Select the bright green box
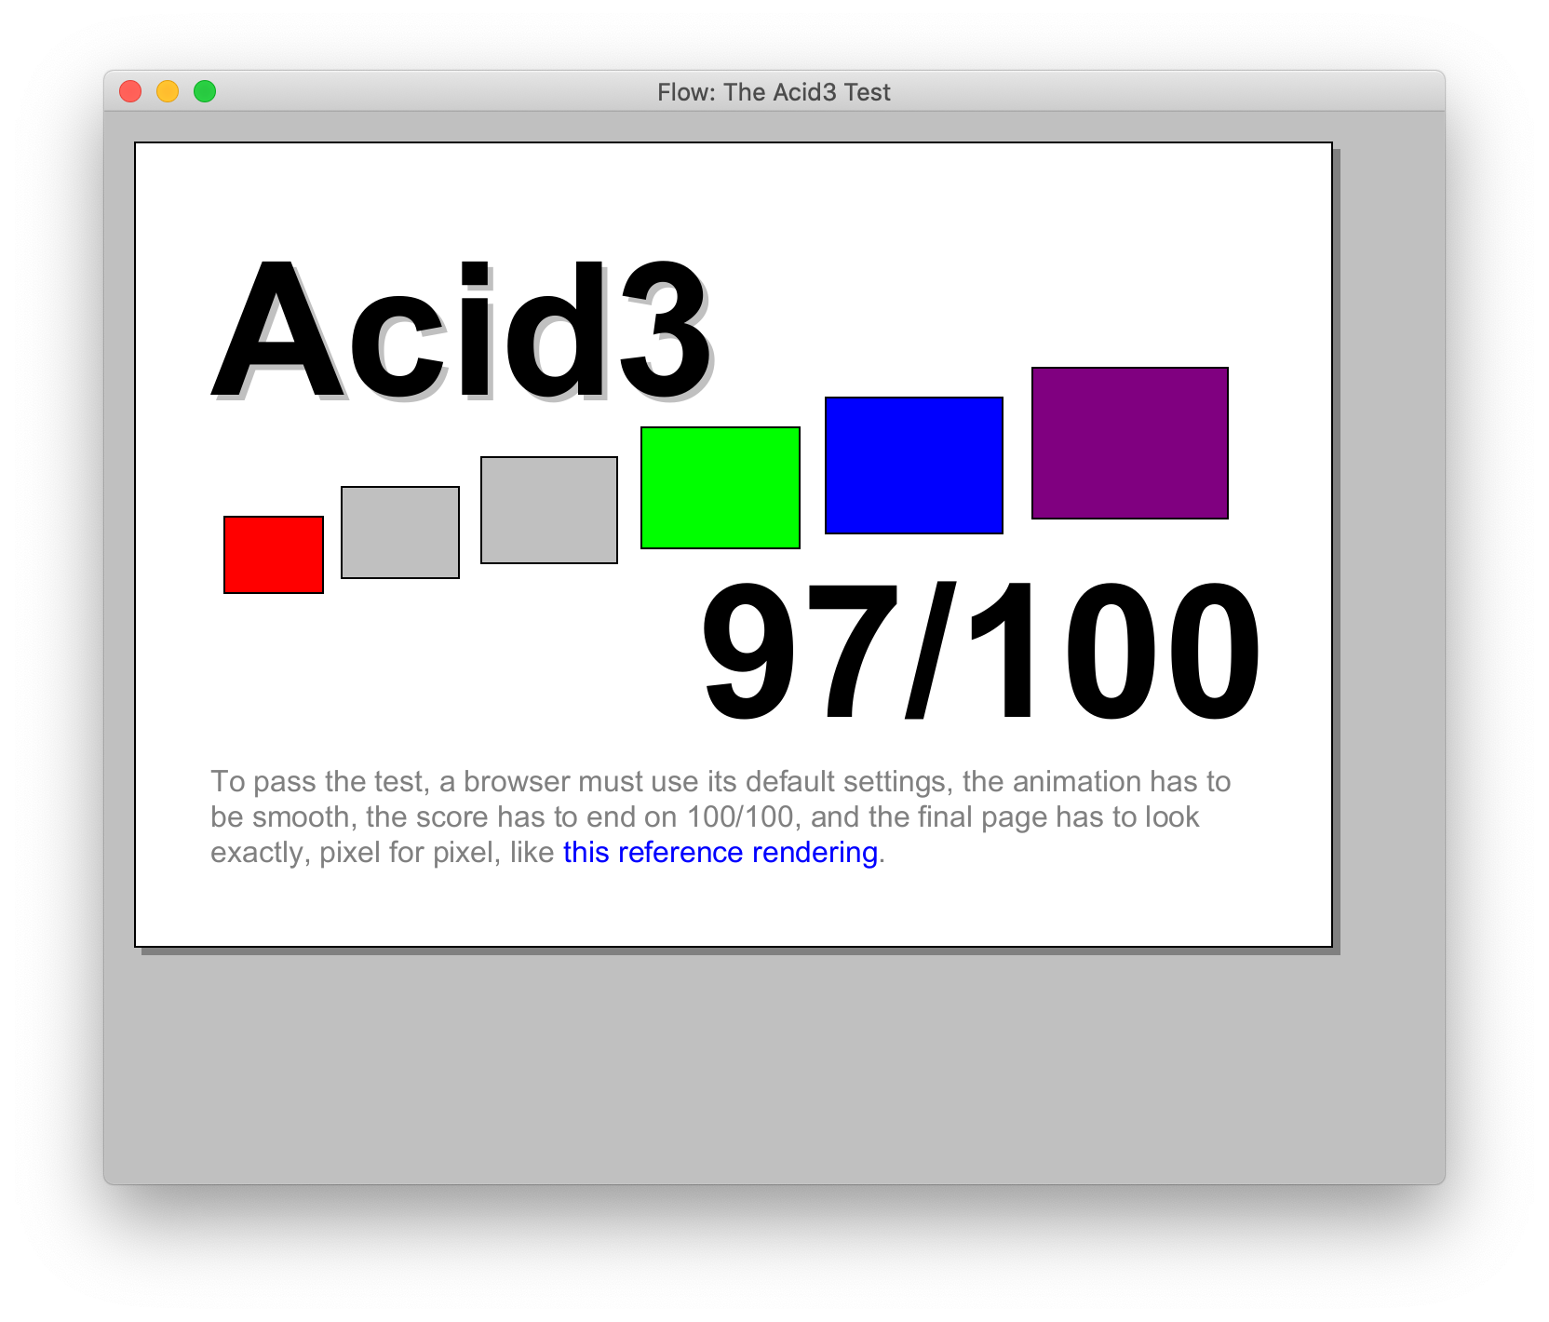This screenshot has width=1549, height=1322. [721, 488]
